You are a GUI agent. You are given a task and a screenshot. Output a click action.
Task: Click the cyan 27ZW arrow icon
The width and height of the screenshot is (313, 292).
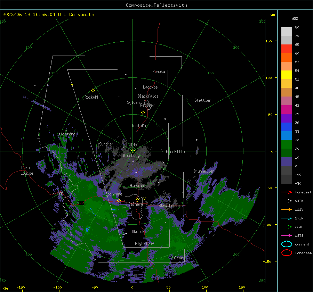[287, 218]
